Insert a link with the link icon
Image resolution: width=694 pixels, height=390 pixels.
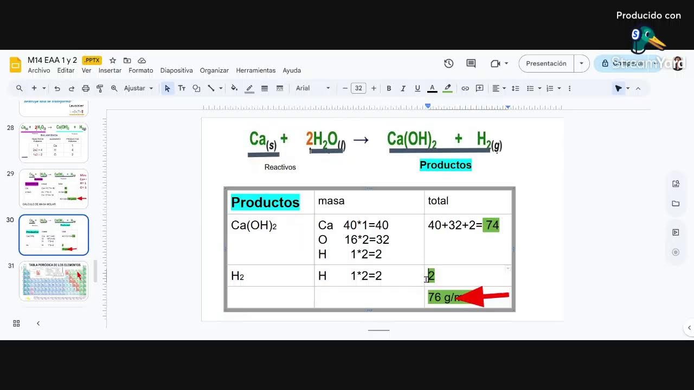(x=465, y=88)
